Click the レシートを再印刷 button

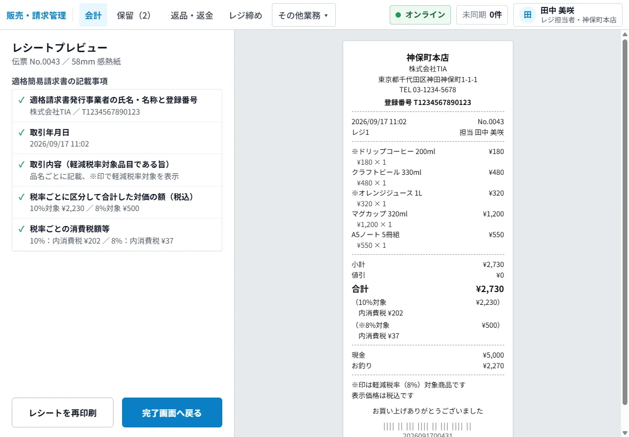pyautogui.click(x=62, y=412)
